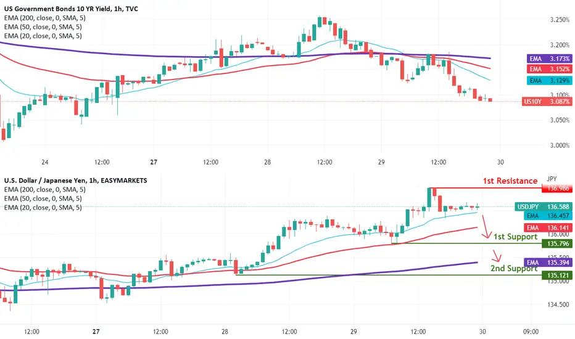
Task: Select EMA (20, close, 0, SMA, 5) USDJPY legend
Action: click(43, 208)
